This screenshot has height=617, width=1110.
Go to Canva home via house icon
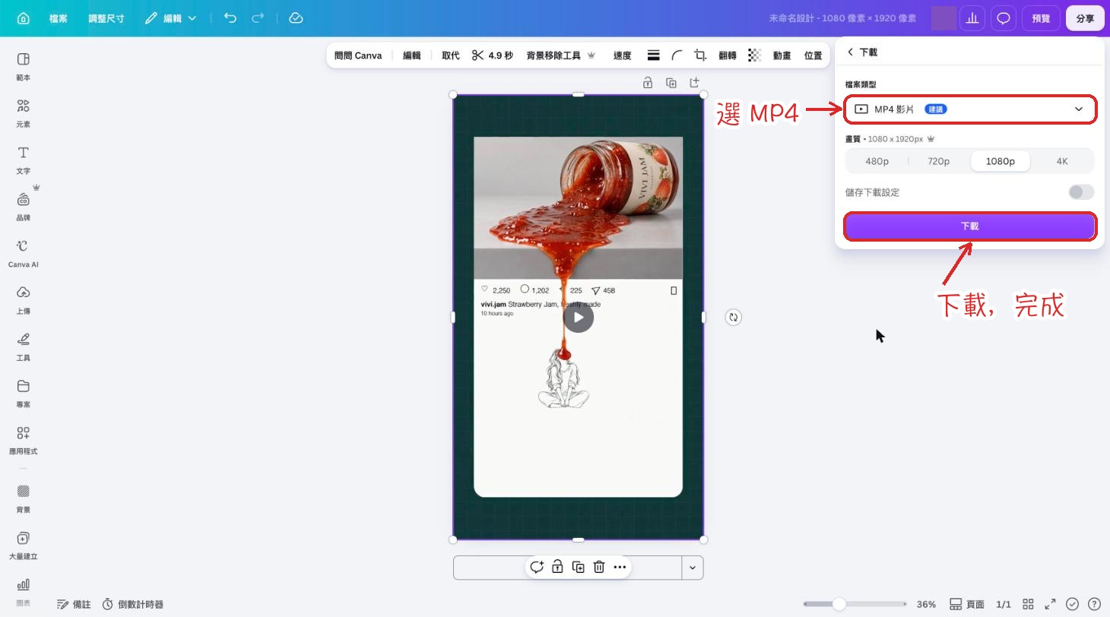(24, 18)
